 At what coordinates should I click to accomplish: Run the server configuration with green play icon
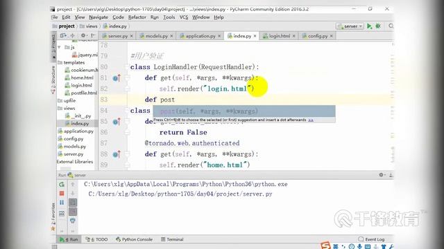click(x=369, y=26)
